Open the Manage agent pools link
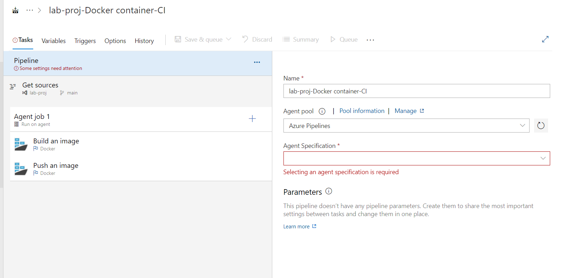 point(409,111)
